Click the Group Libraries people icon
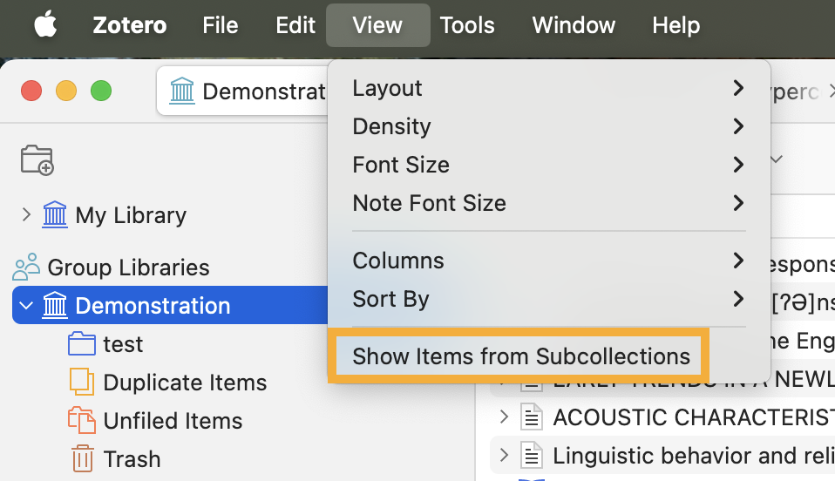The width and height of the screenshot is (835, 481). [27, 268]
